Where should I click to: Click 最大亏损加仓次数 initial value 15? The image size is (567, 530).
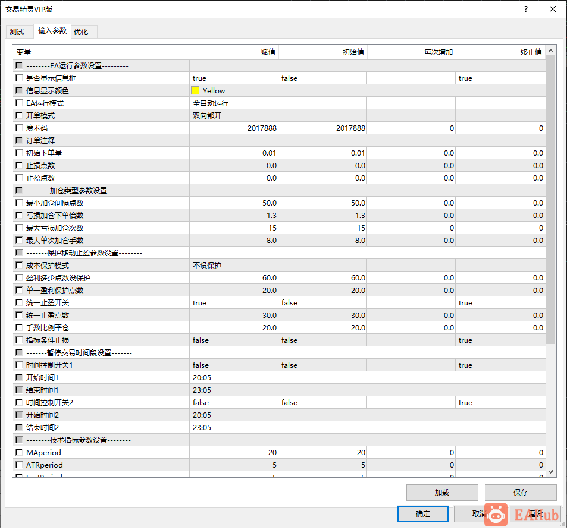322,228
